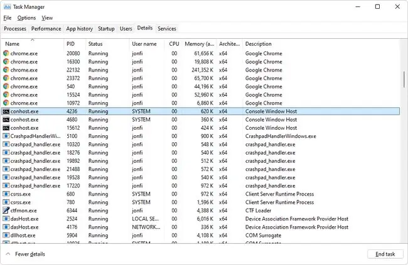This screenshot has height=265, width=408.
Task: Click memory value 61,656 K
Action: (204, 53)
